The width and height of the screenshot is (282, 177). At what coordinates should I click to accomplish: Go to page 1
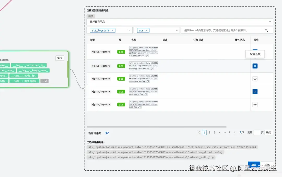point(204,132)
